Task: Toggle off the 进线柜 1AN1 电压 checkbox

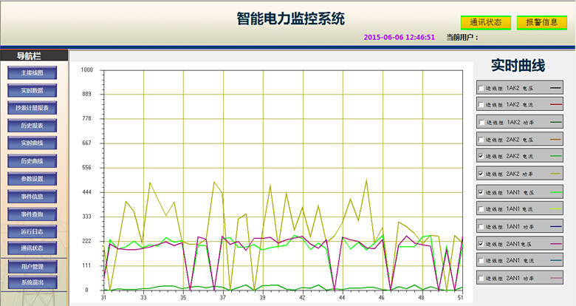Action: coord(482,192)
